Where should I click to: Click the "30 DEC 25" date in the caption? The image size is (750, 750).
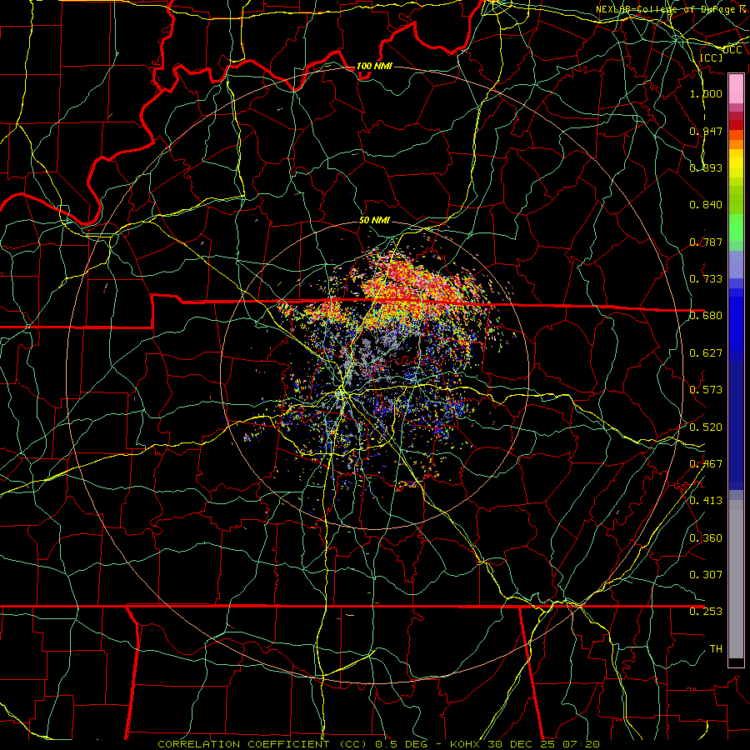523,744
